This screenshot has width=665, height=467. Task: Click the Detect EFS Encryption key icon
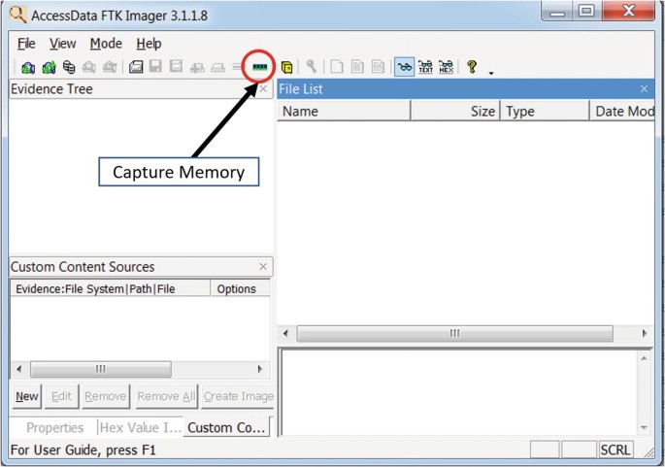tap(312, 67)
